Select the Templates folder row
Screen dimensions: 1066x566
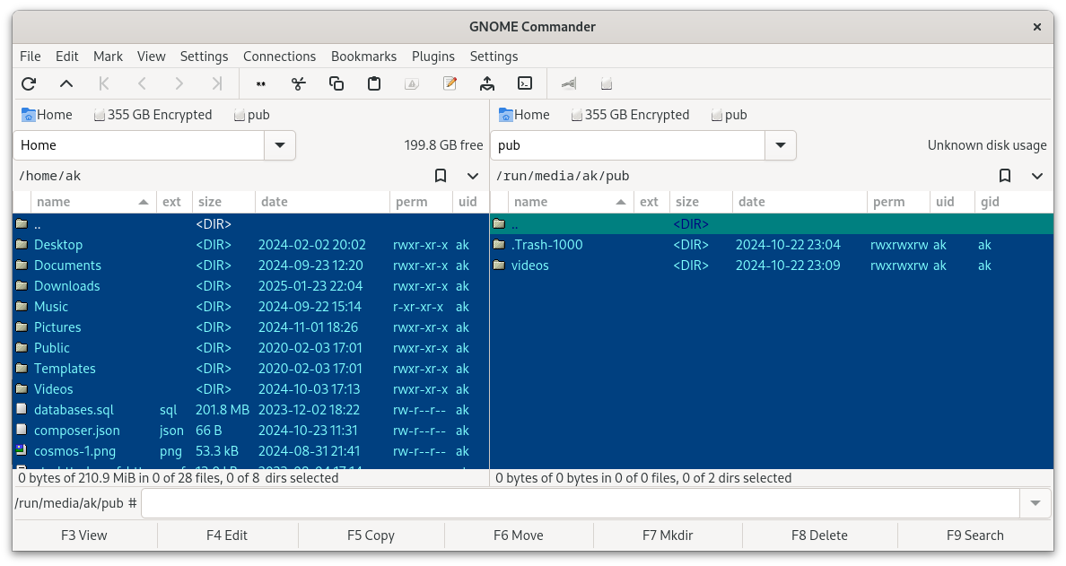point(251,369)
